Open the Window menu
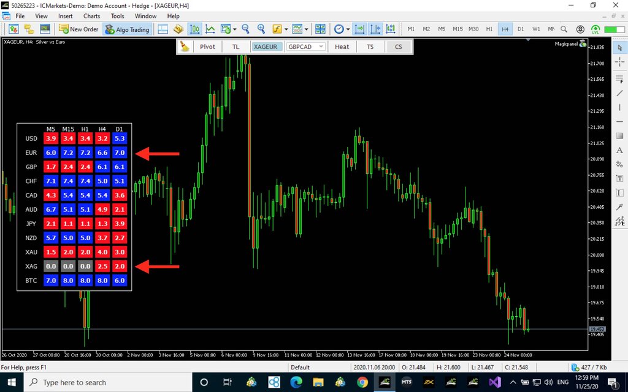628x392 pixels. 145,16
